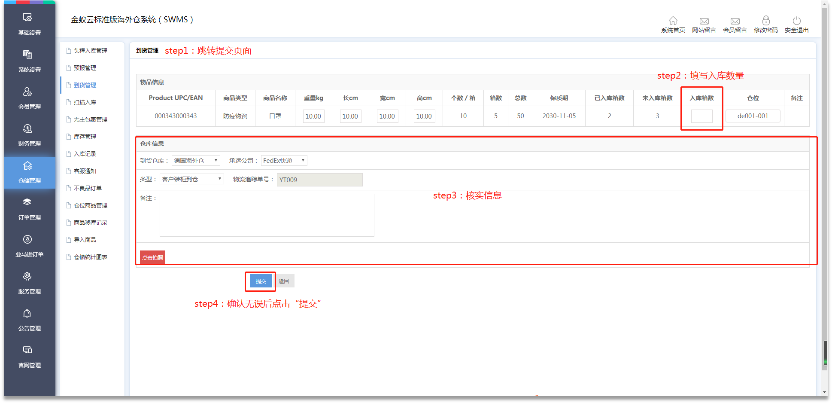Open 扫描入库 submenu item

[85, 102]
